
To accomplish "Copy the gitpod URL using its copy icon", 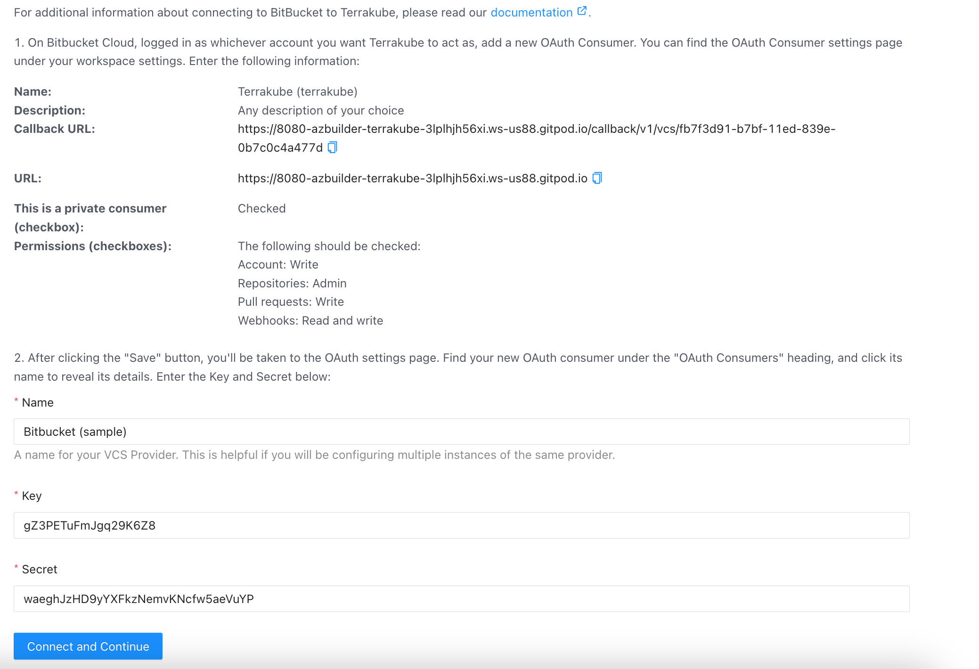I will [x=597, y=178].
